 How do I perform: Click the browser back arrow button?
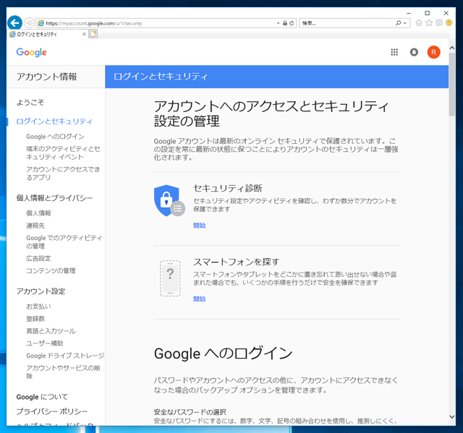14,22
